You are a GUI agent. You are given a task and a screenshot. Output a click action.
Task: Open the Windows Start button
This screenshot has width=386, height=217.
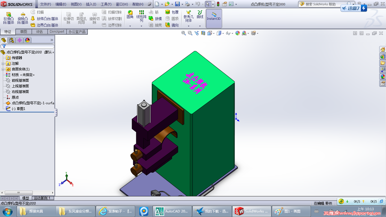point(7,211)
